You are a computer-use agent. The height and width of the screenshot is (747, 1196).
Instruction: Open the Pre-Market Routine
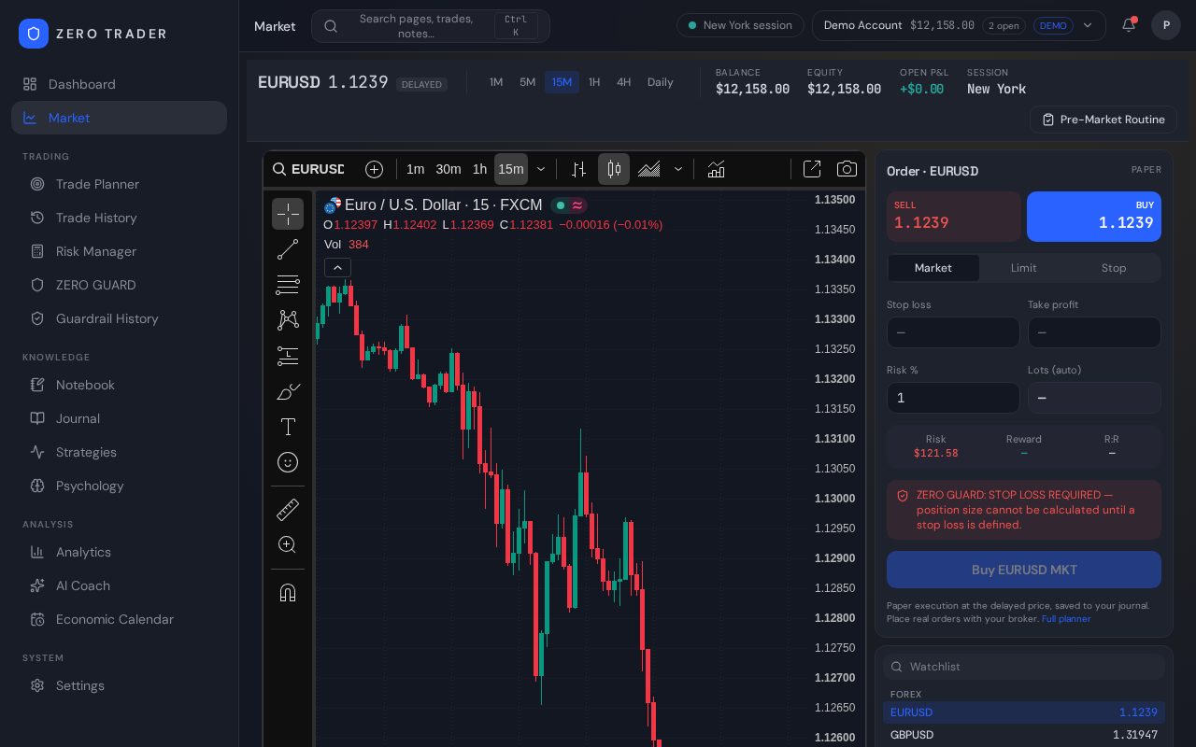pos(1103,120)
